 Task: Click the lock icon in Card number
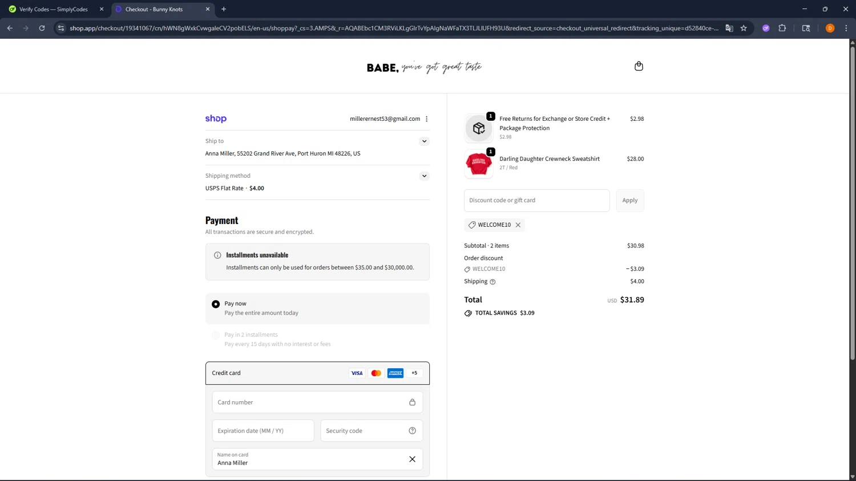(412, 402)
